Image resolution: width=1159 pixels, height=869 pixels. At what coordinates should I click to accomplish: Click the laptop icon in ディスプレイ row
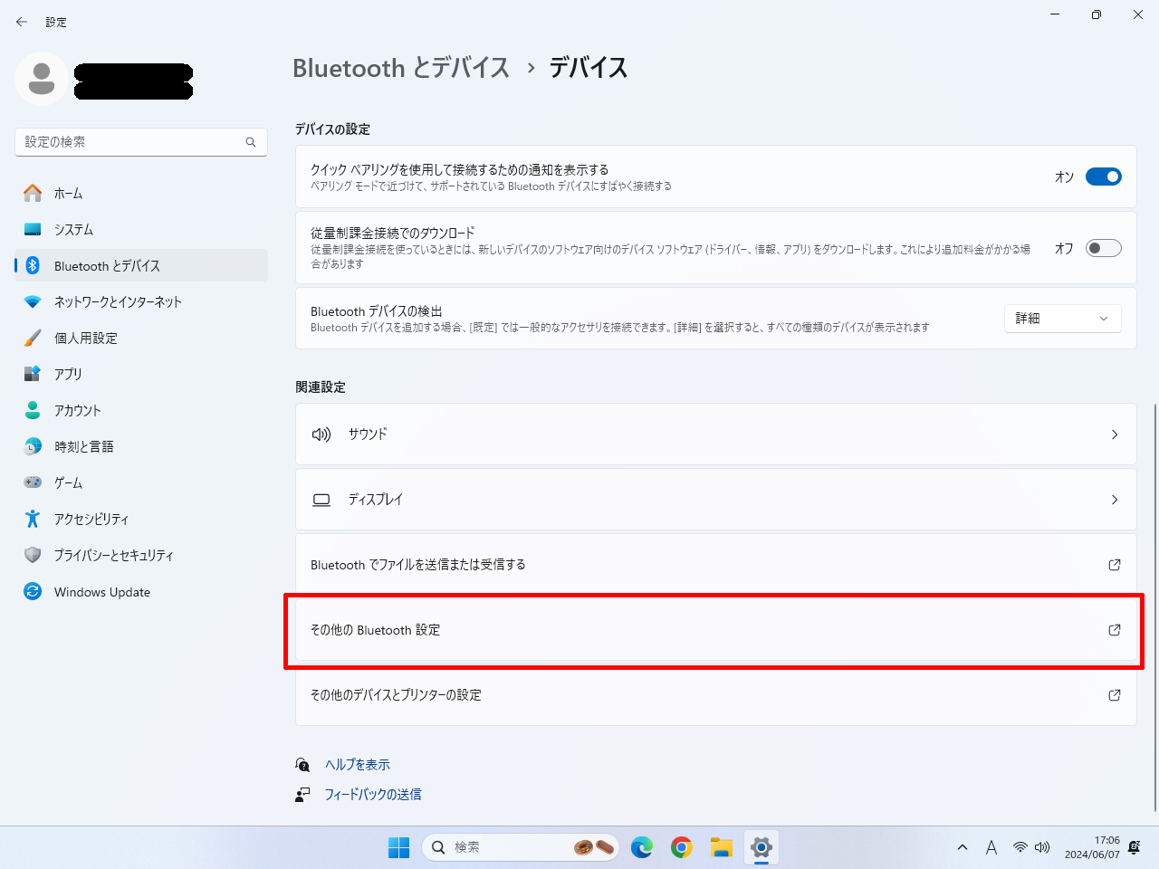(x=321, y=500)
